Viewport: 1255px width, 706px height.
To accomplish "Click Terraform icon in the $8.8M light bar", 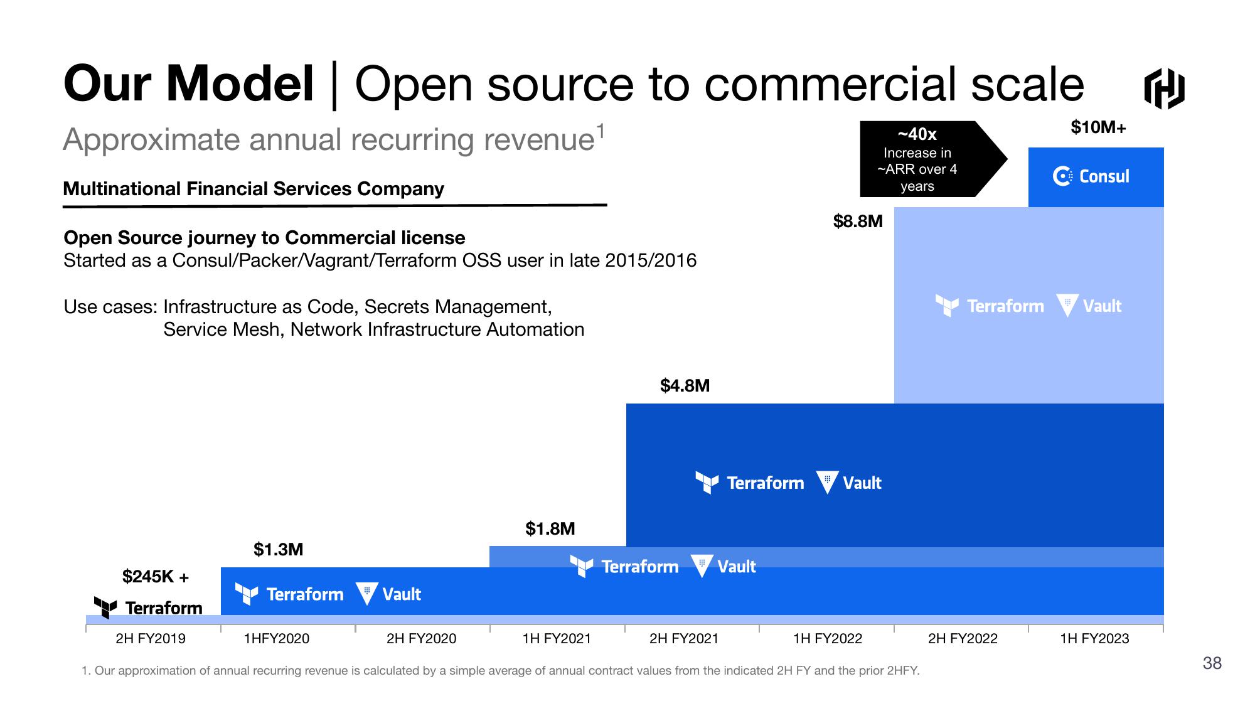I will tap(947, 306).
